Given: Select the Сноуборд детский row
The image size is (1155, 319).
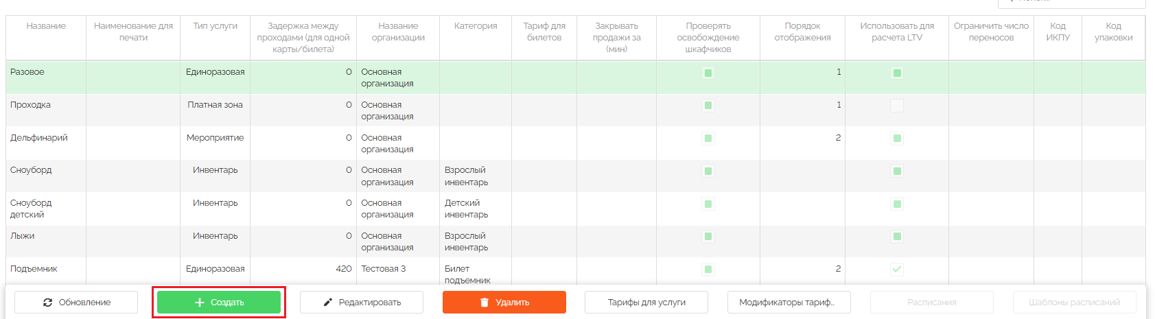Looking at the screenshot, I should pos(31,209).
